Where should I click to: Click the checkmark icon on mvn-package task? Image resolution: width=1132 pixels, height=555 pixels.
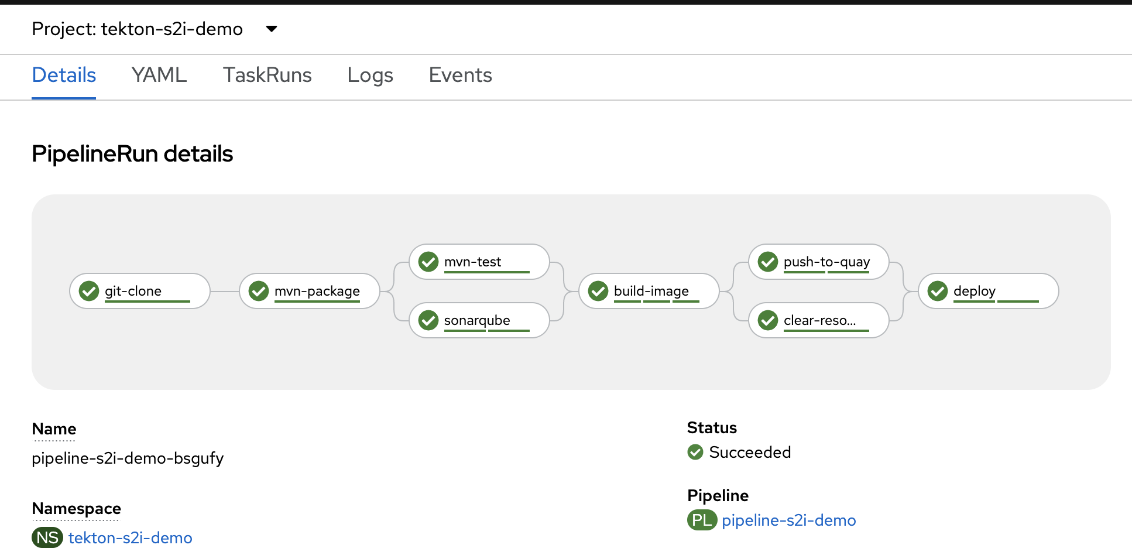(258, 290)
